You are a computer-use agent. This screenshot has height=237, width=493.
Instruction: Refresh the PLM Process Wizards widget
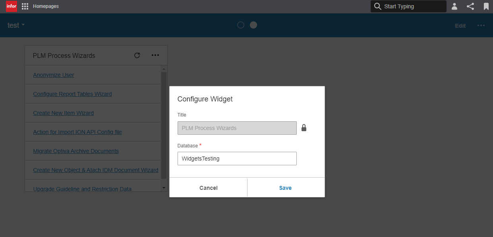pyautogui.click(x=137, y=55)
